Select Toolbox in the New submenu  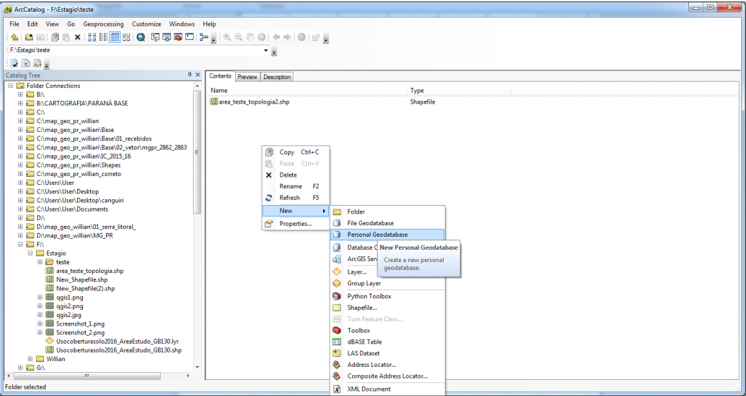click(x=387, y=331)
